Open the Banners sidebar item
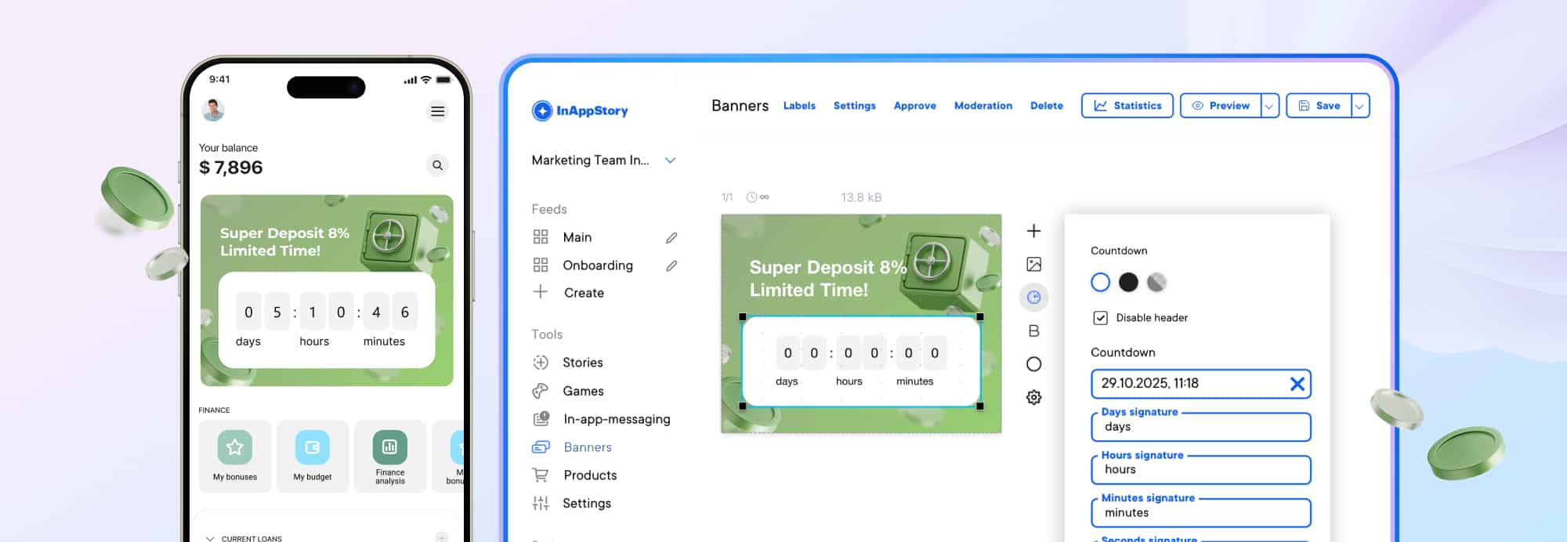Viewport: 1567px width, 542px height. (588, 447)
